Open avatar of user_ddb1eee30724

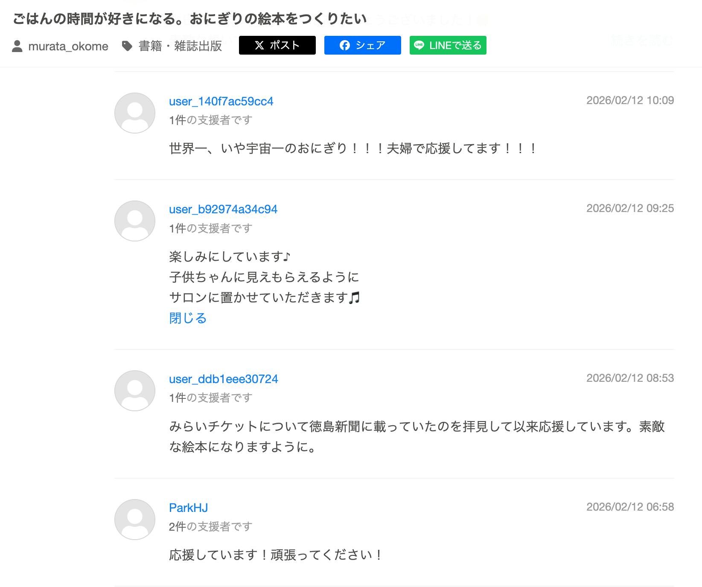[135, 391]
